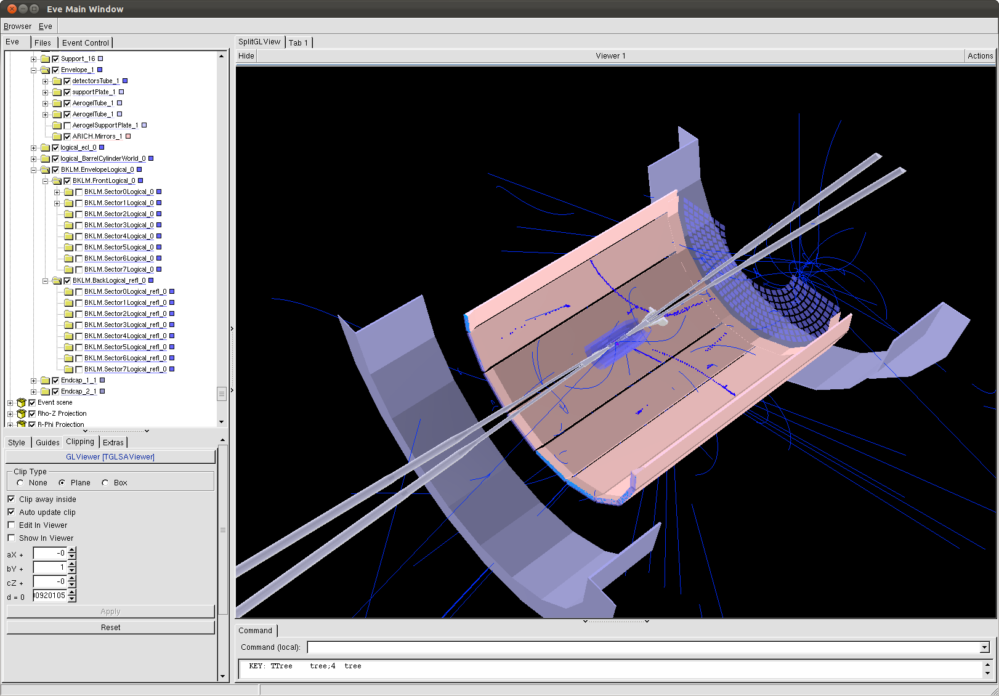Screen dimensions: 999x696
Task: Click the Rho-Z Projection cube icon
Action: 22,414
